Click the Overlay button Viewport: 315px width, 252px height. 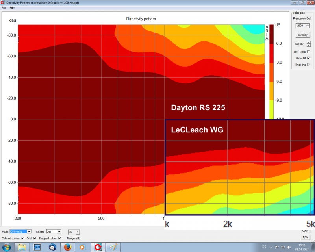pyautogui.click(x=302, y=35)
